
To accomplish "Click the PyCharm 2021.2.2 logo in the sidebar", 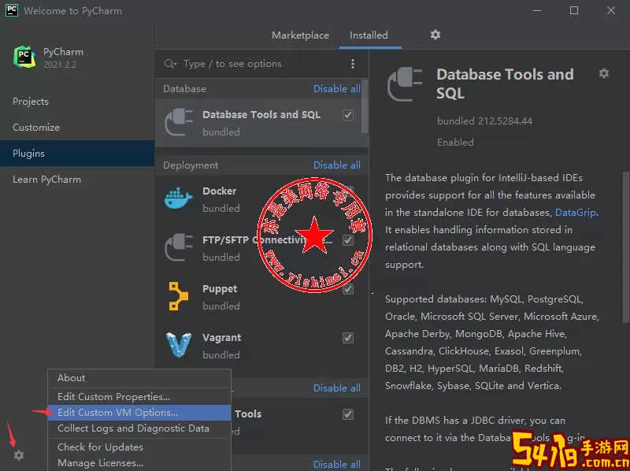I will coord(24,57).
